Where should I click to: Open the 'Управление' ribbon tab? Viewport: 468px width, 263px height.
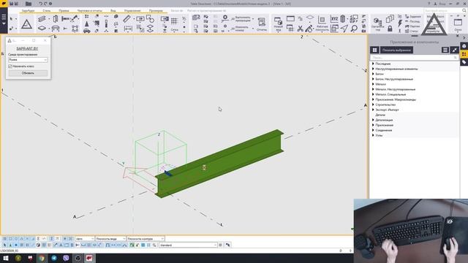[x=132, y=10]
